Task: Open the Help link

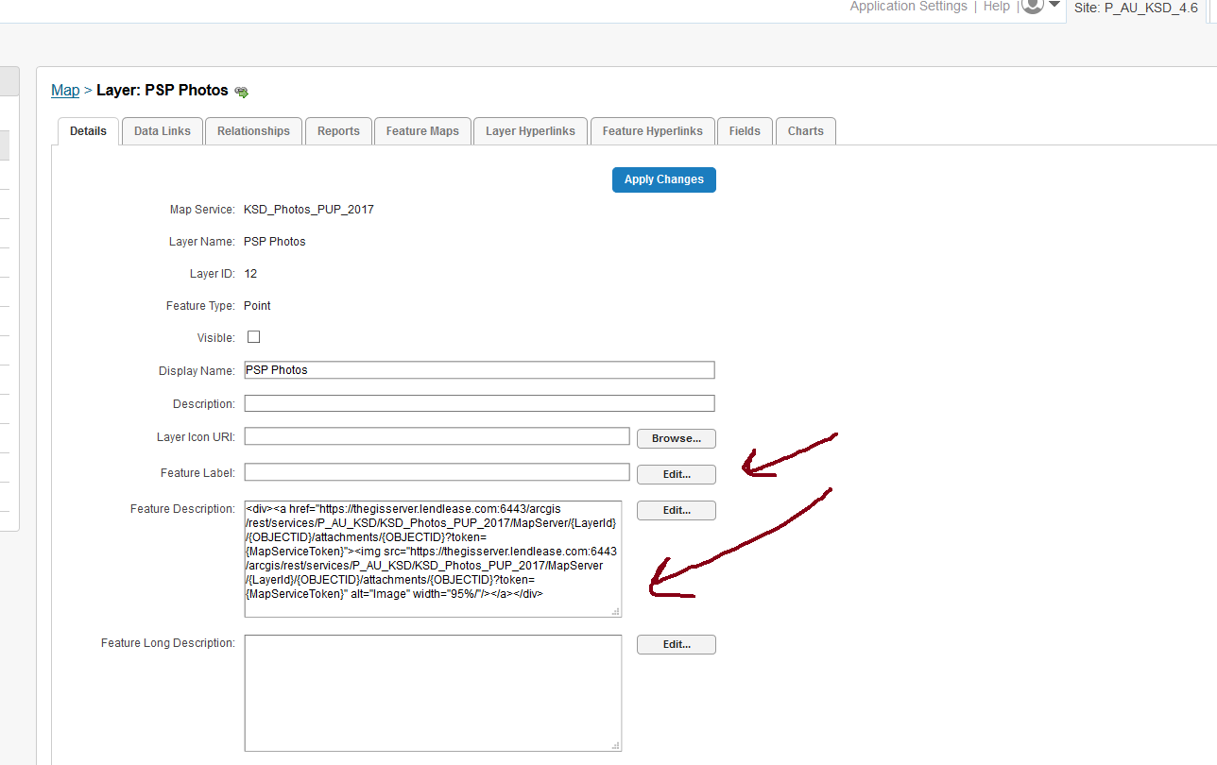Action: point(996,7)
